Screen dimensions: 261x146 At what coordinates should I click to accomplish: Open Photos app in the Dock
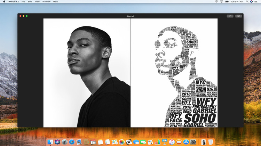[x=122, y=142]
